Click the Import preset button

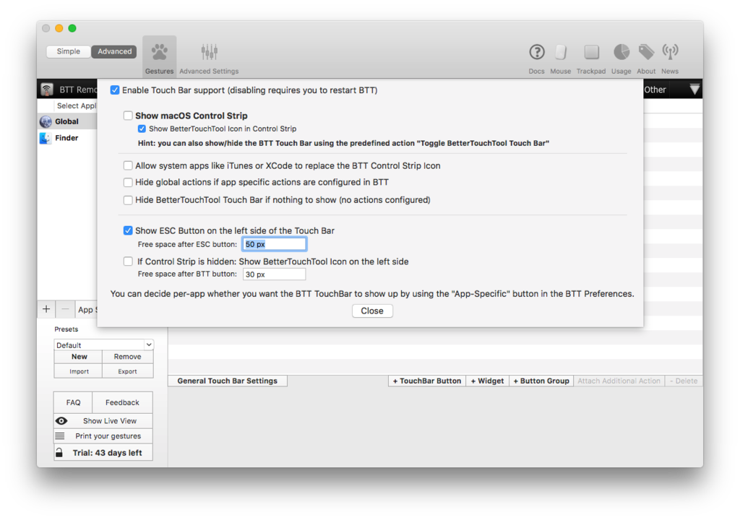[x=79, y=371]
